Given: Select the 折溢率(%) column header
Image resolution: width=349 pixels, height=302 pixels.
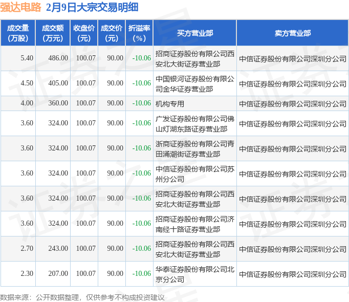Looking at the screenshot, I should coord(139,33).
